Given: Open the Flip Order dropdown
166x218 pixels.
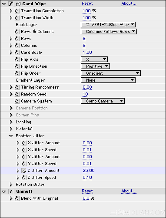Looking at the screenshot, I should point(111,73).
